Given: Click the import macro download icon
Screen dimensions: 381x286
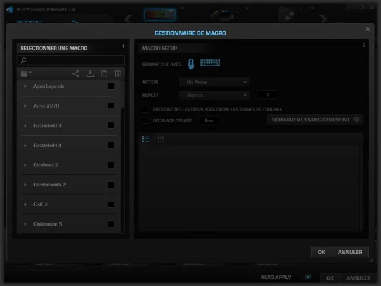Looking at the screenshot, I should coord(90,74).
